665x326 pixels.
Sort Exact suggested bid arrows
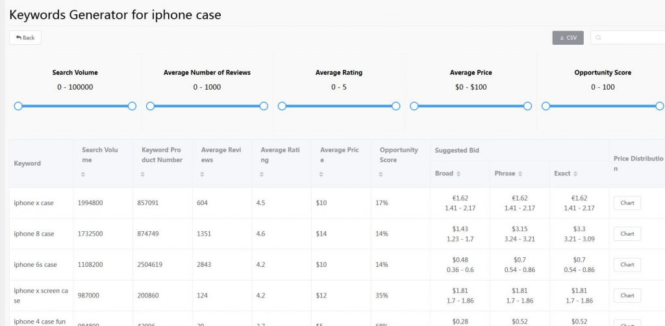[575, 174]
